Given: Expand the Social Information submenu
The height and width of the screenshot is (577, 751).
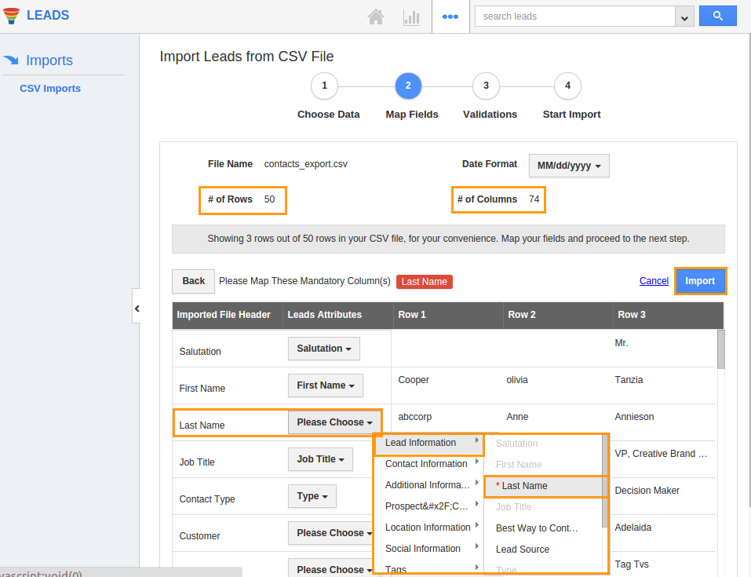Looking at the screenshot, I should pos(429,548).
